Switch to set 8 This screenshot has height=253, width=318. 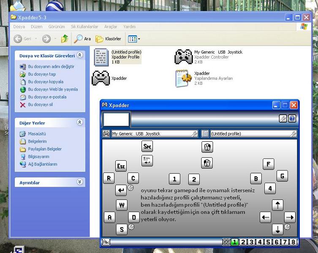pyautogui.click(x=293, y=242)
